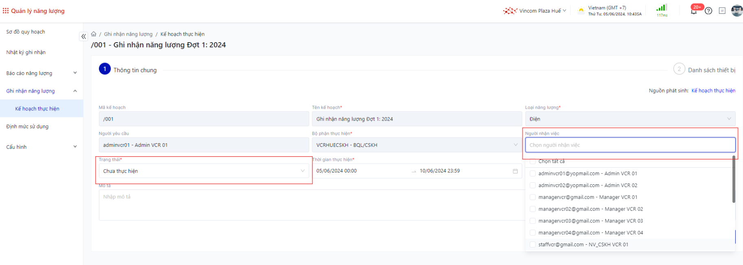This screenshot has height=265, width=743.
Task: Open the 'Trạng thái' dropdown
Action: pos(204,171)
